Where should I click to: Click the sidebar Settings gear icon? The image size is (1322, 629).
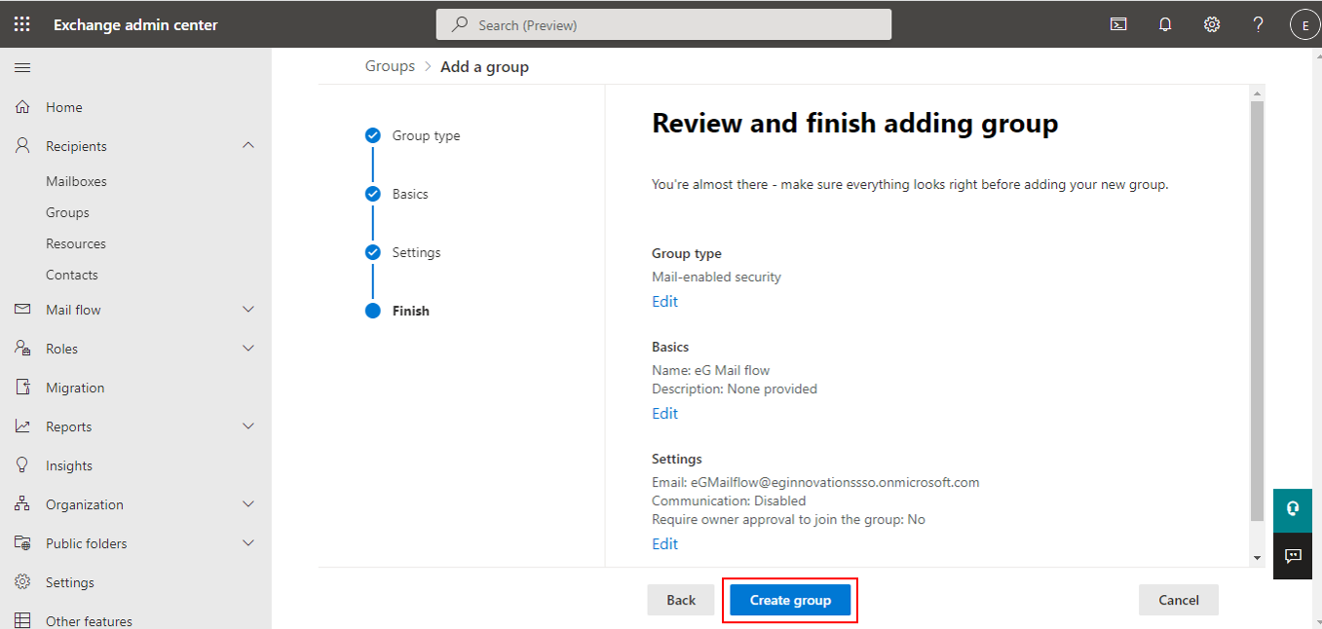pyautogui.click(x=22, y=582)
